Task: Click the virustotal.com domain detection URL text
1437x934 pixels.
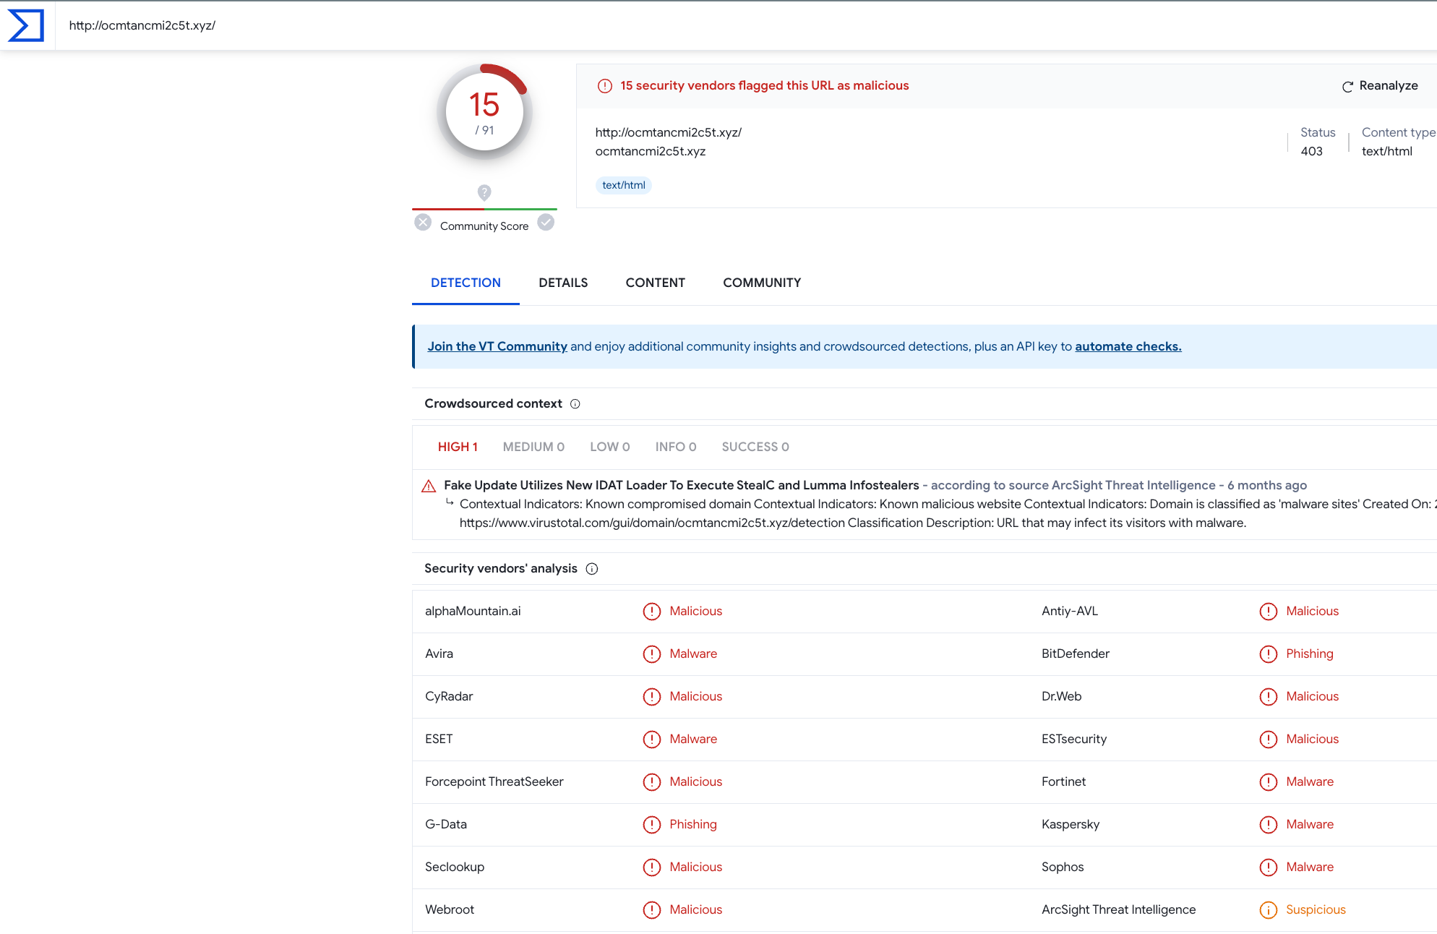Action: 652,523
